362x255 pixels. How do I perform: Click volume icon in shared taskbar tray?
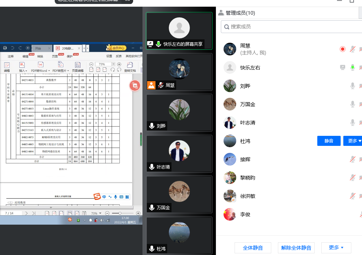pyautogui.click(x=102, y=220)
